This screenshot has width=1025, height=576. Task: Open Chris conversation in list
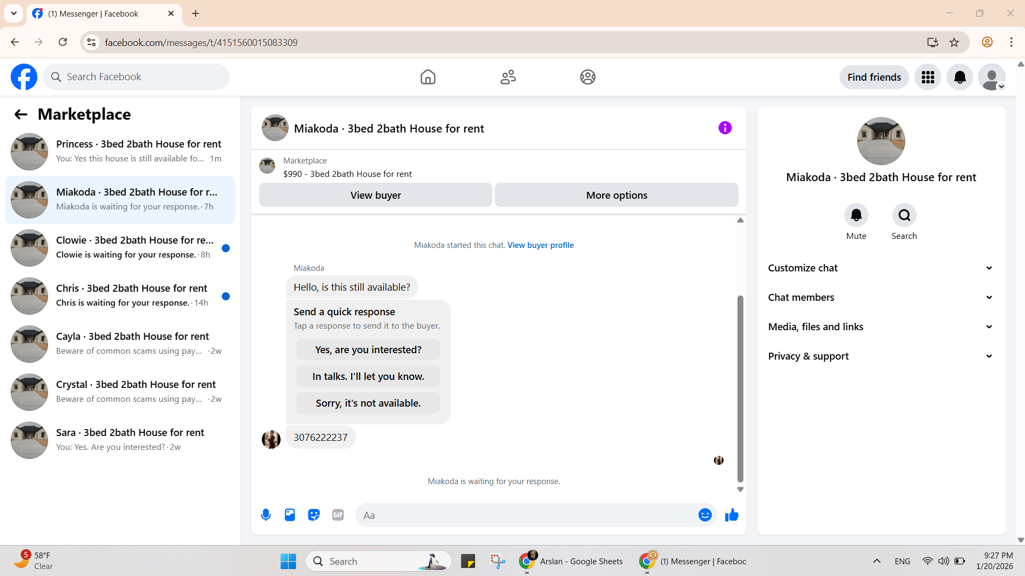[120, 296]
